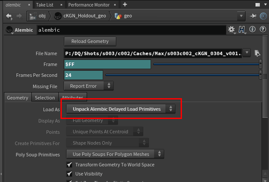Open the Points Unique Points At Centroid dropdown
This screenshot has height=182, width=269.
point(104,132)
